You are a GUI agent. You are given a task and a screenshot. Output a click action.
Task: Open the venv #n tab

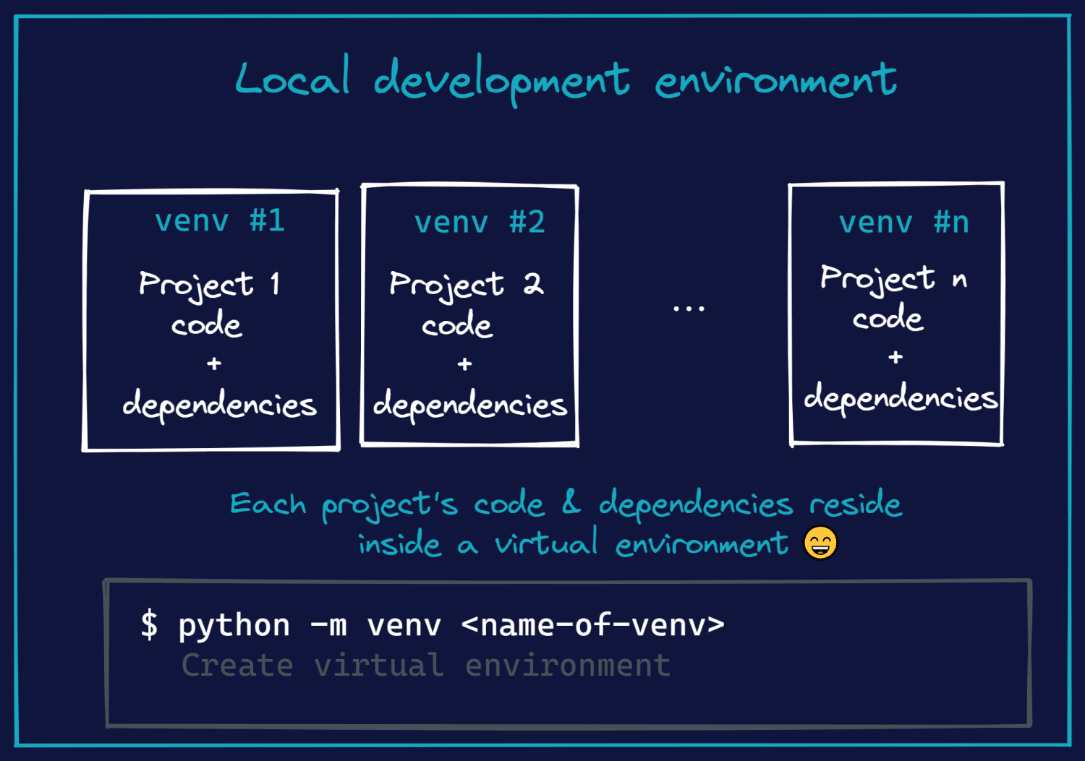tap(903, 223)
